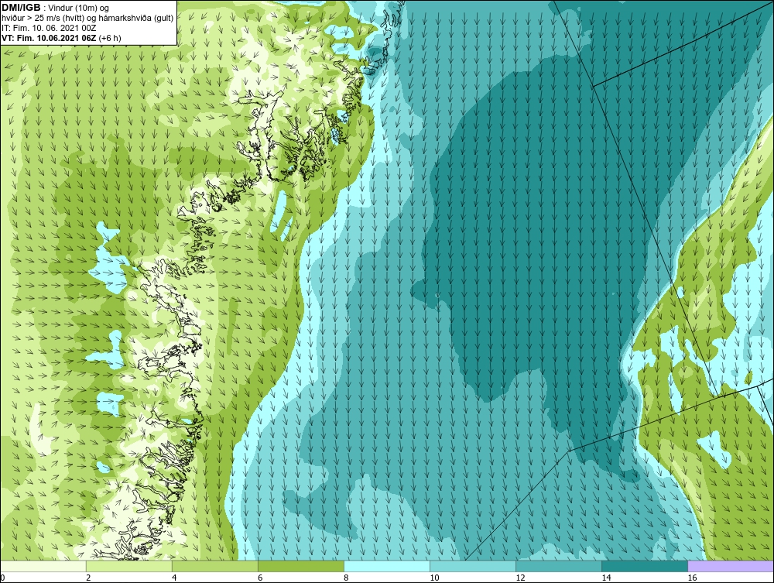This screenshot has height=583, width=774.
Task: Click the legend scale label '6'
Action: [x=260, y=578]
